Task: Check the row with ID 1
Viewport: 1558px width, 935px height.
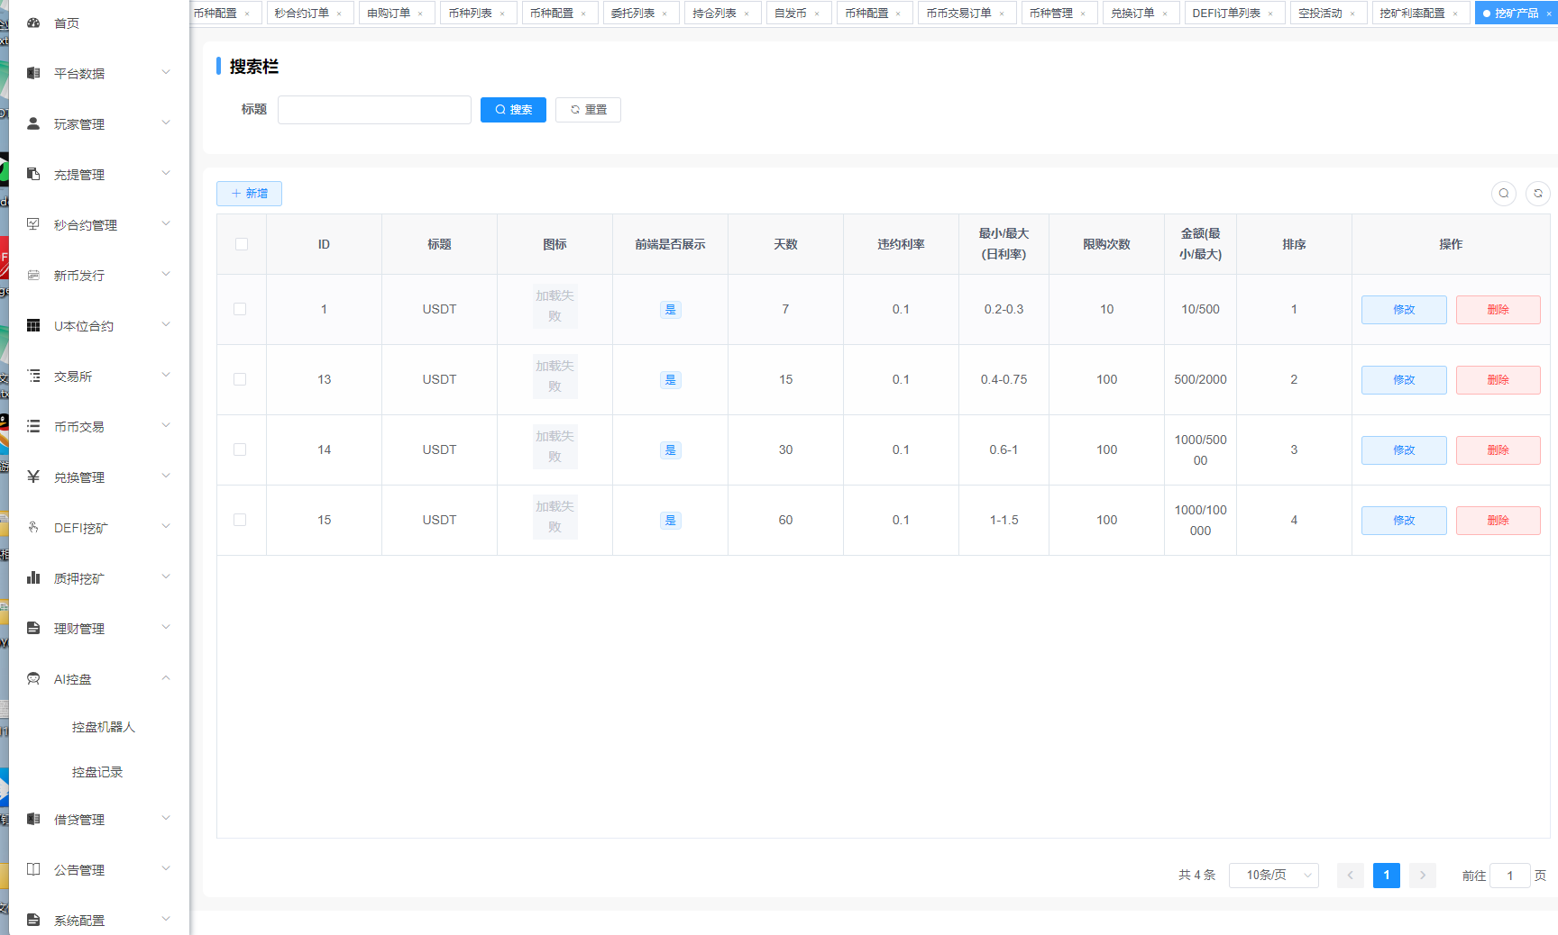Action: click(x=240, y=309)
